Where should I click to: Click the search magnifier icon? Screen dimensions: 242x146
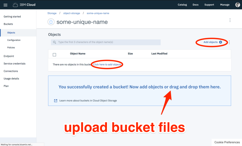[x=54, y=42]
